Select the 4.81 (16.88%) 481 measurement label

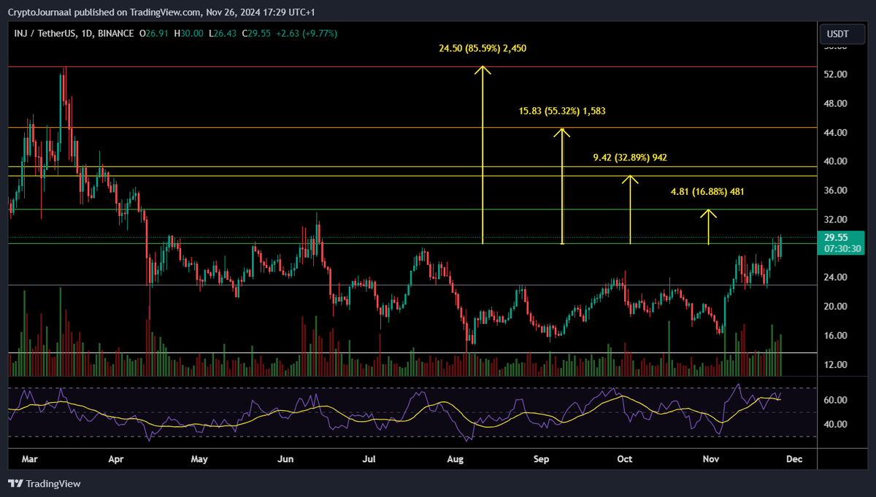[708, 192]
